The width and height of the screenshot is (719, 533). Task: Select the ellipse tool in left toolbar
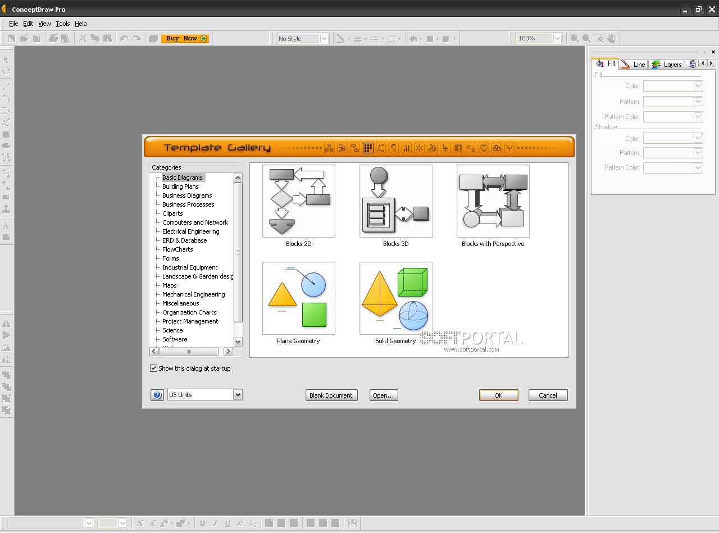click(6, 146)
